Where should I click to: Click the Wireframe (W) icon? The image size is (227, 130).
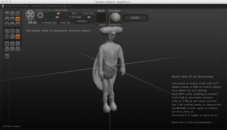click(x=12, y=37)
